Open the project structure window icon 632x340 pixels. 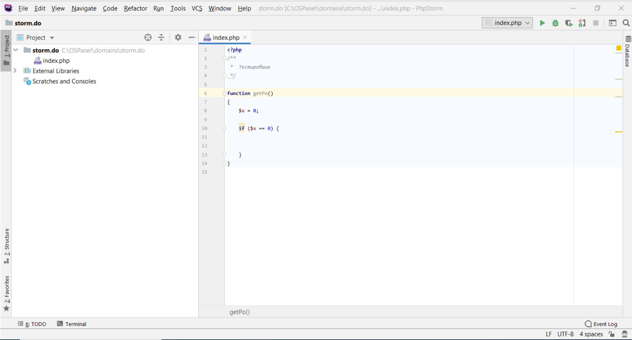point(613,23)
